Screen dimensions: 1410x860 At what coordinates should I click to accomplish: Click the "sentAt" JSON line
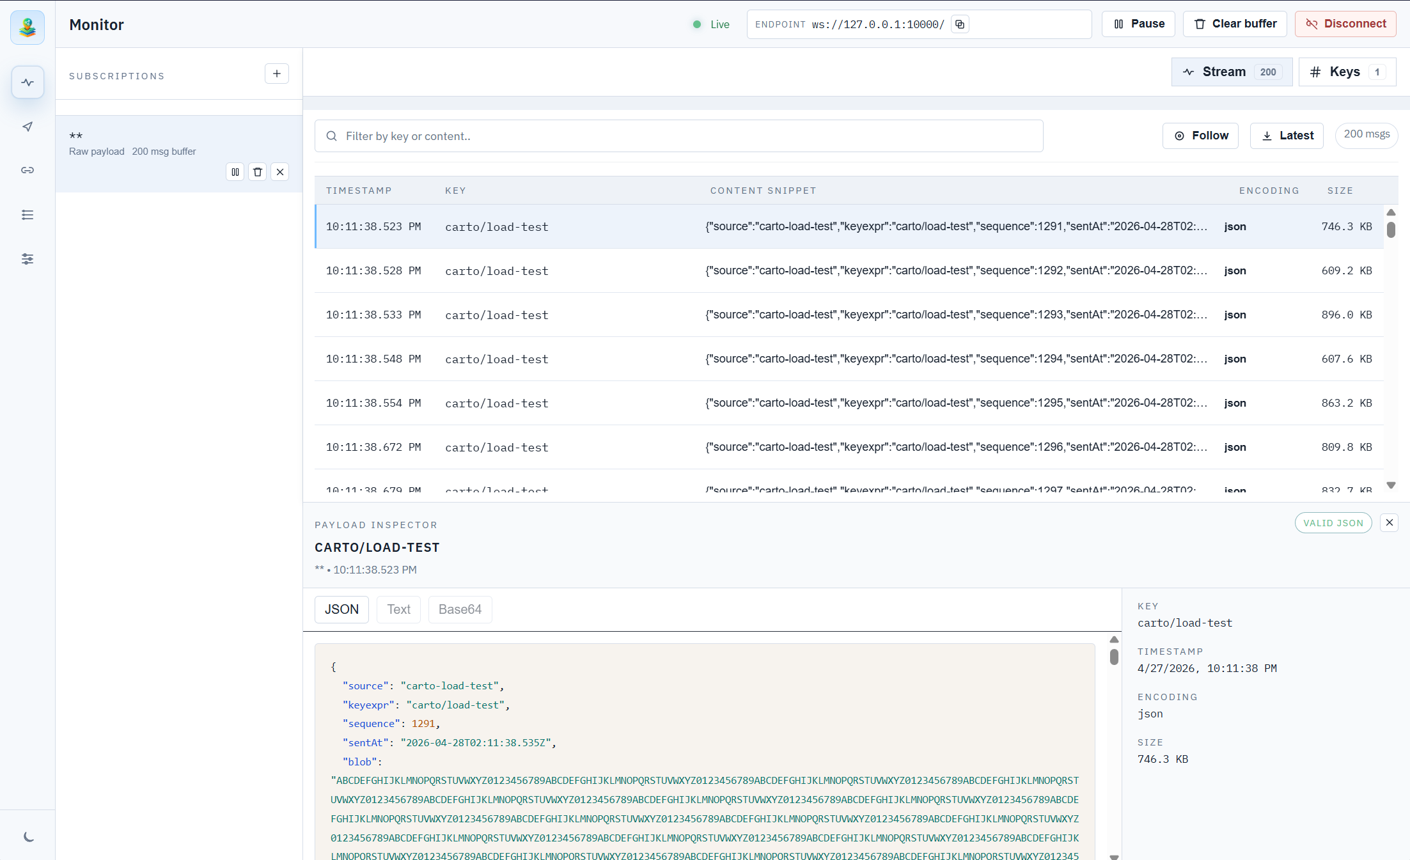pyautogui.click(x=450, y=743)
